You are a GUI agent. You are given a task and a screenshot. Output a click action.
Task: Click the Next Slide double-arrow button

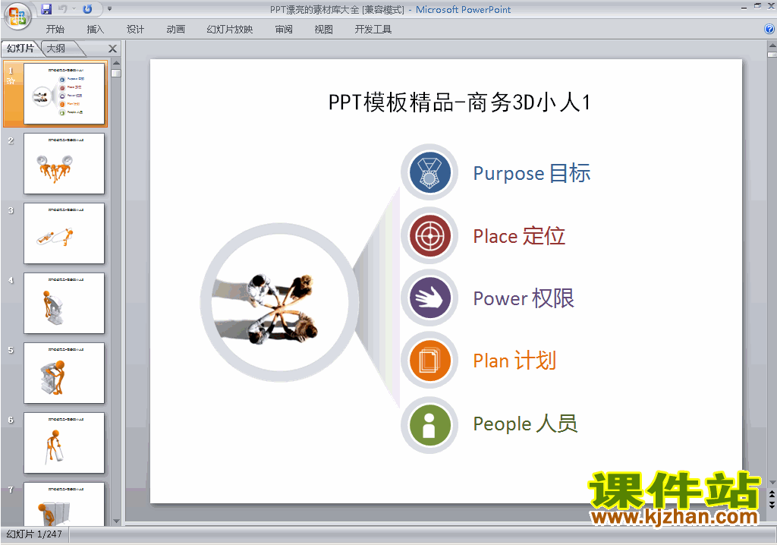pos(772,505)
